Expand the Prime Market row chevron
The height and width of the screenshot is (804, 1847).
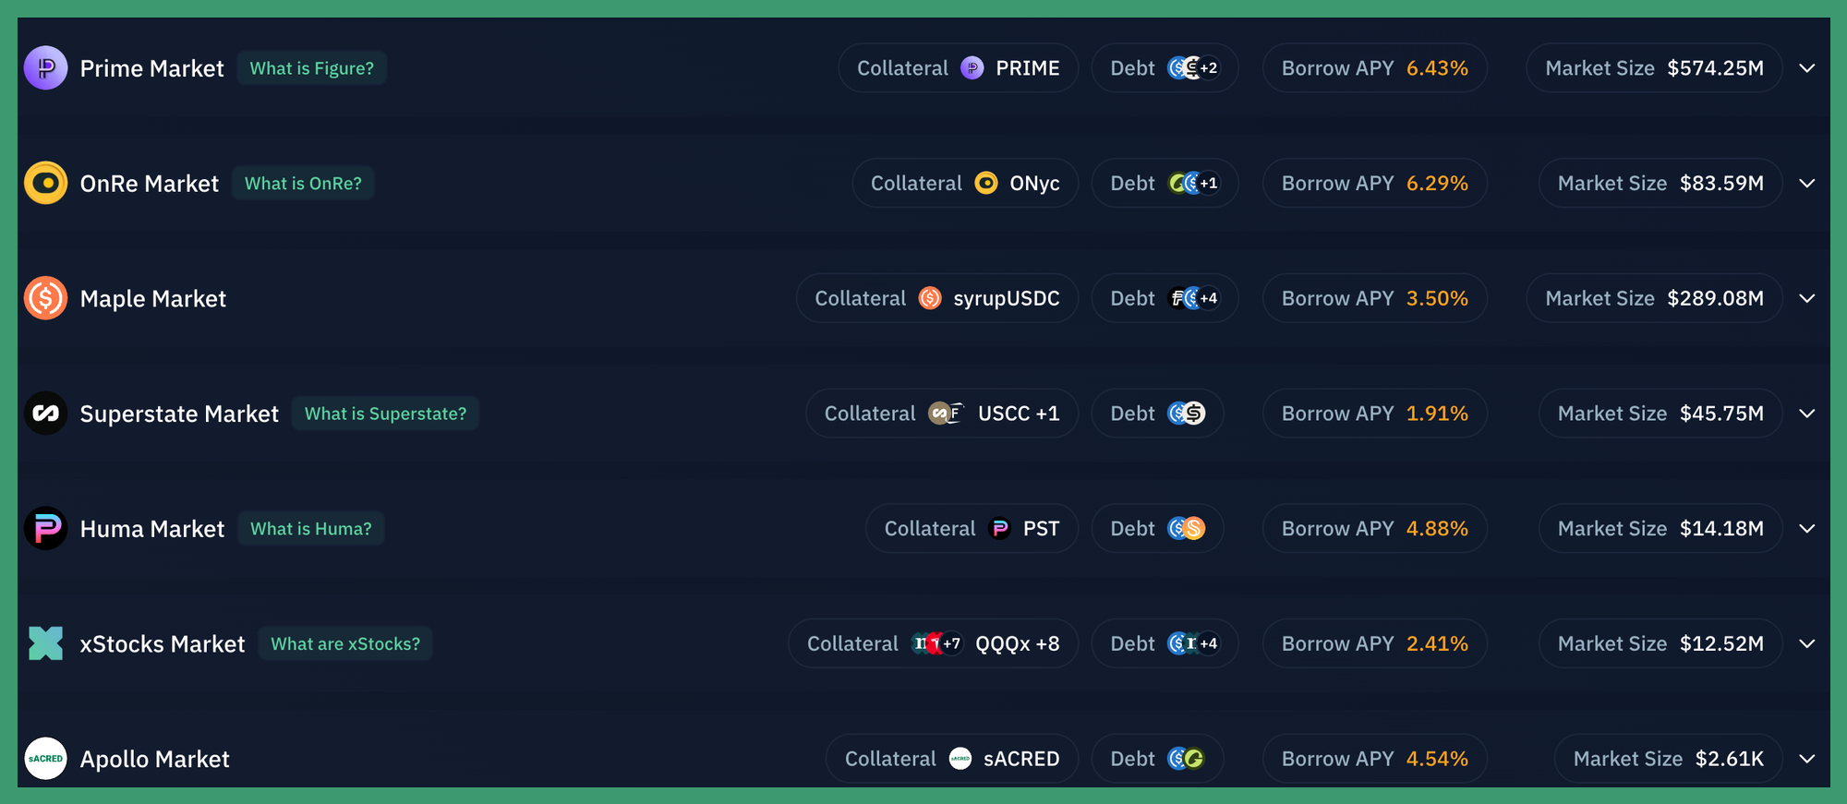pos(1807,68)
